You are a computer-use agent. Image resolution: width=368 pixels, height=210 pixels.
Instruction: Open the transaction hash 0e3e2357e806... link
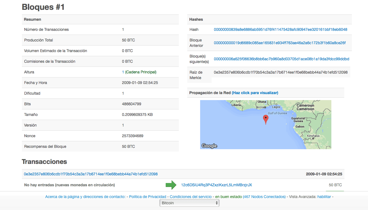click(x=91, y=174)
